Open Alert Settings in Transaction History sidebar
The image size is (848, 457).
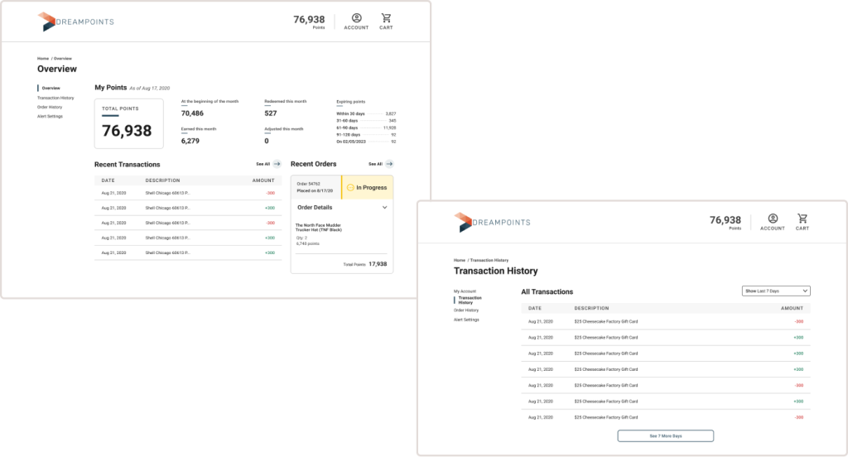tap(466, 320)
